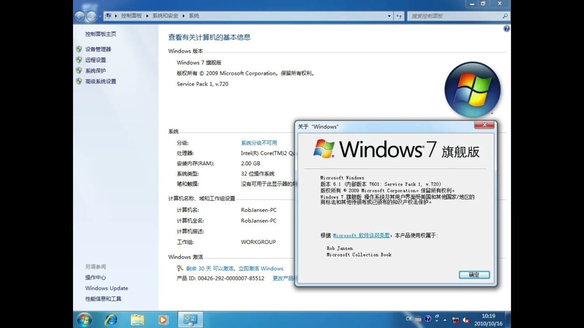
Task: Click the computer name RobJansen-PC value
Action: click(x=259, y=210)
